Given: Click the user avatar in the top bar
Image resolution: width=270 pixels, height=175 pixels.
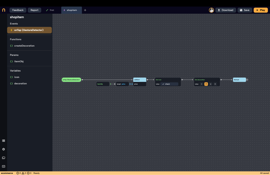Looking at the screenshot, I should click(x=211, y=10).
